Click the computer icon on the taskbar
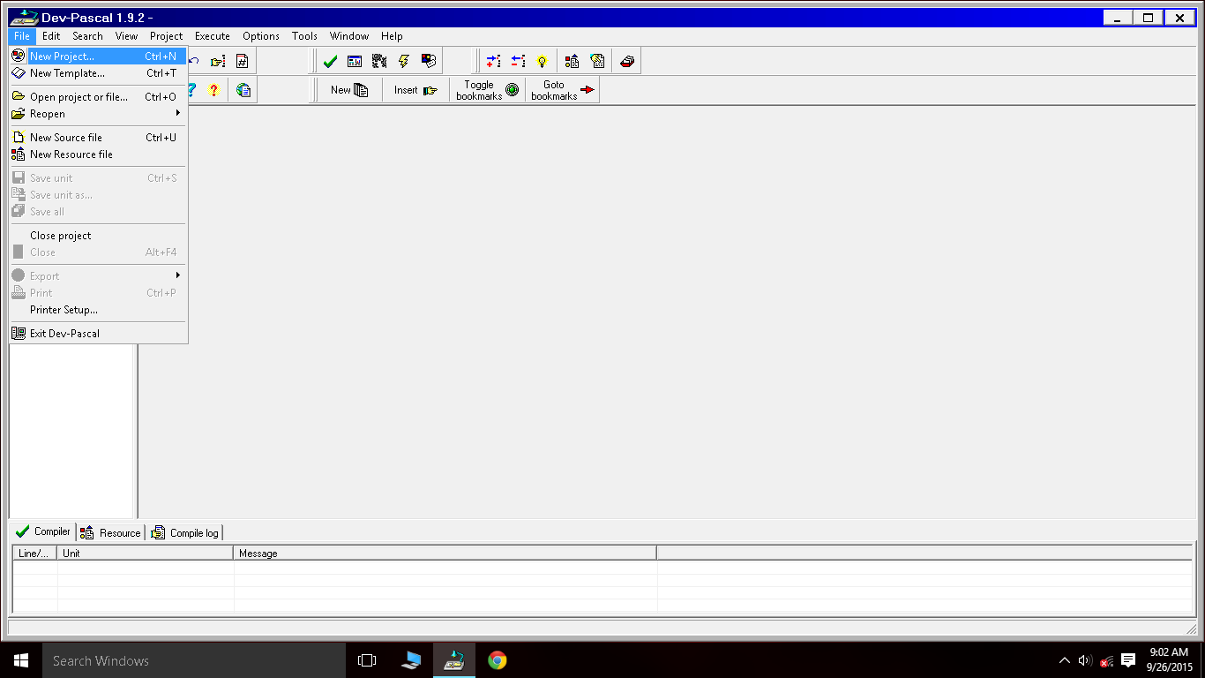 411,660
